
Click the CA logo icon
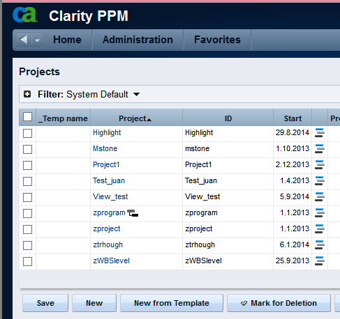[x=25, y=15]
